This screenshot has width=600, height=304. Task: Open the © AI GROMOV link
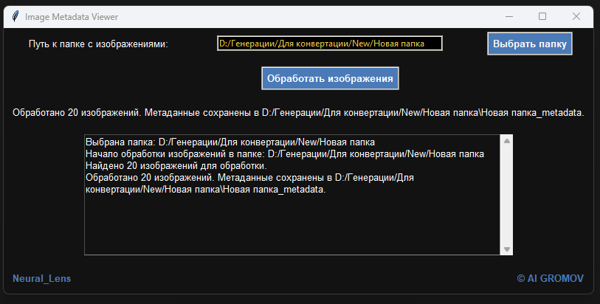pyautogui.click(x=550, y=278)
